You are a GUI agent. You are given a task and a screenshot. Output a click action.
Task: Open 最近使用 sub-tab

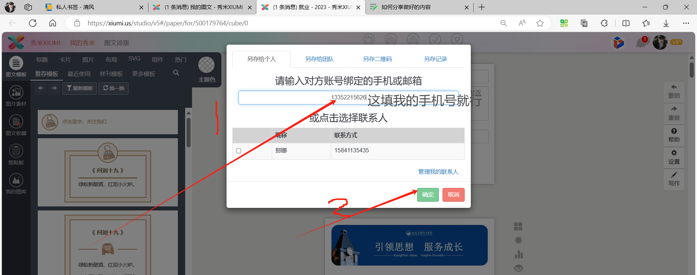point(79,74)
